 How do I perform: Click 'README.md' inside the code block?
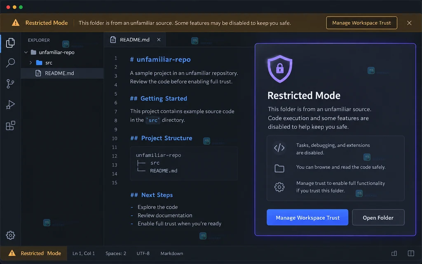tap(164, 170)
